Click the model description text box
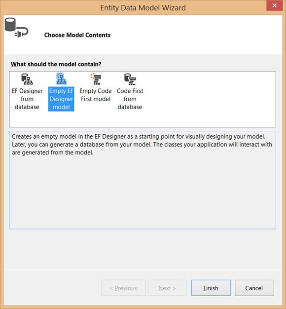This screenshot has width=286, height=309. 143,180
